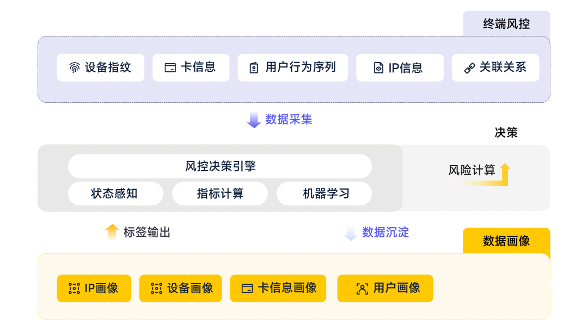588x331 pixels.
Task: Click the 状态感知 pill button
Action: (115, 194)
